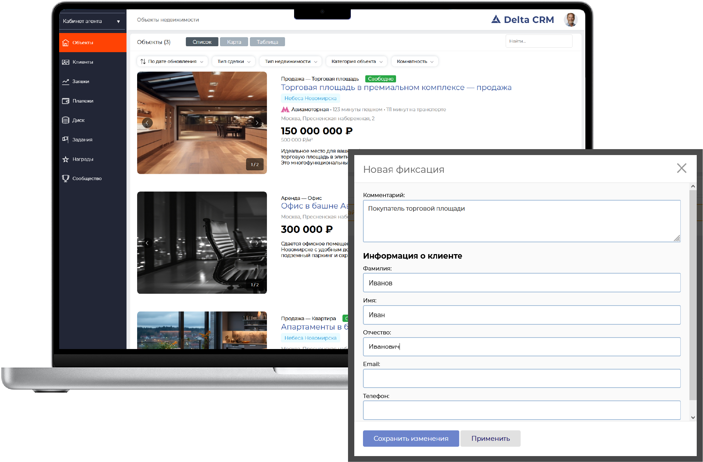Click the Новая фиксация dialog title
Image resolution: width=703 pixels, height=462 pixels.
point(404,170)
